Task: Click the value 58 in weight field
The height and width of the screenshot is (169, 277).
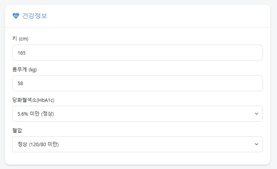Action: pyautogui.click(x=20, y=83)
